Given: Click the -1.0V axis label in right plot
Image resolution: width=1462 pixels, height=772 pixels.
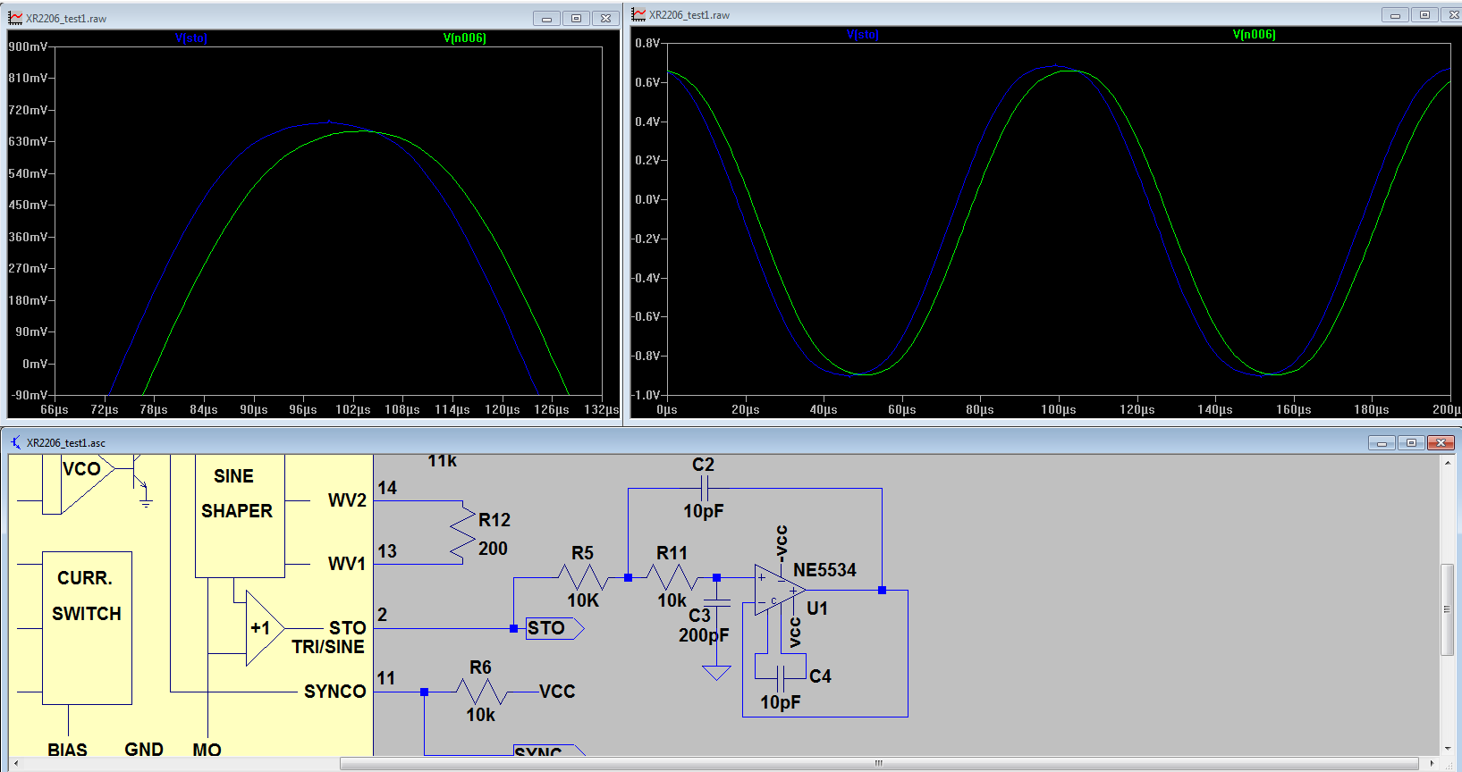Looking at the screenshot, I should (646, 395).
